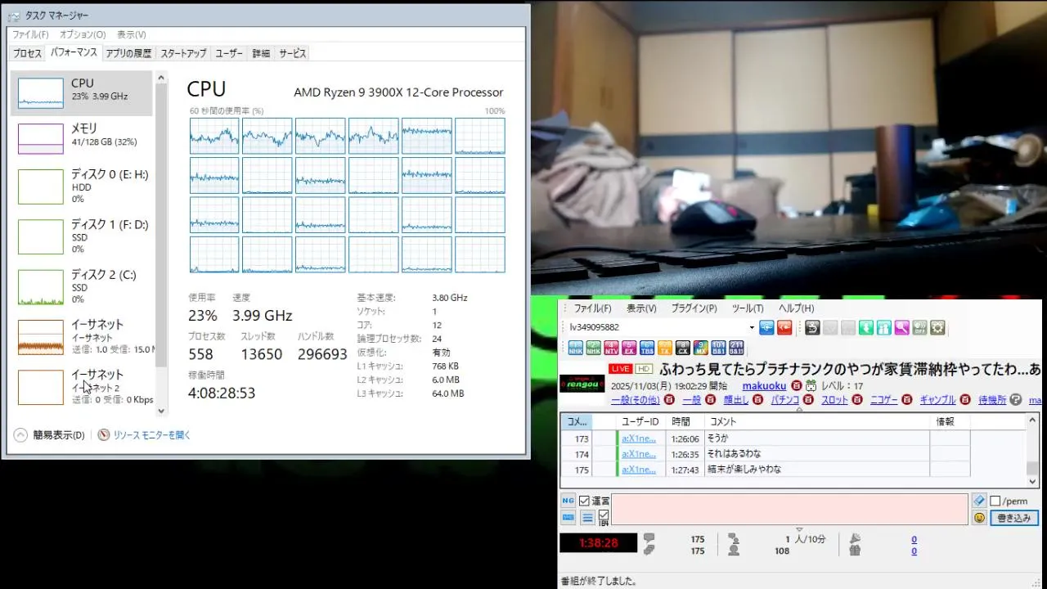Click the green download arrow toolbar icon
Screen dimensions: 1047x589
pos(865,328)
